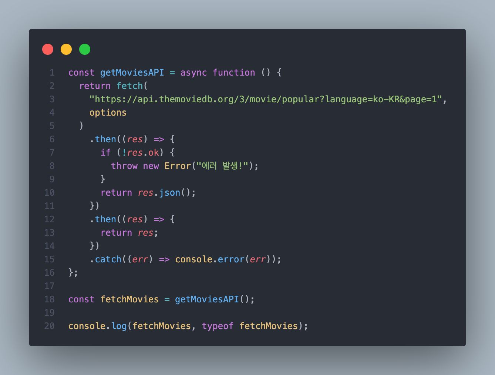Click the getMoviesAPI name on line 1
The height and width of the screenshot is (375, 495).
click(x=132, y=73)
